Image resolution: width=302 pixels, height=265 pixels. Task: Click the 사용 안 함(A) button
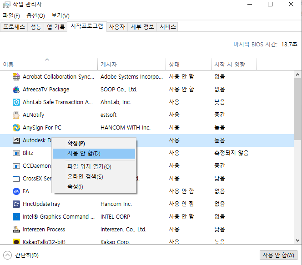click(278, 255)
